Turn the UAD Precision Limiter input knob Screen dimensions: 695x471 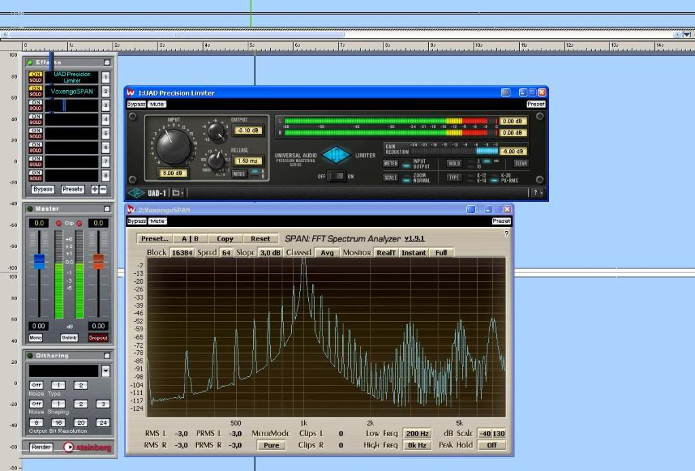(x=174, y=146)
